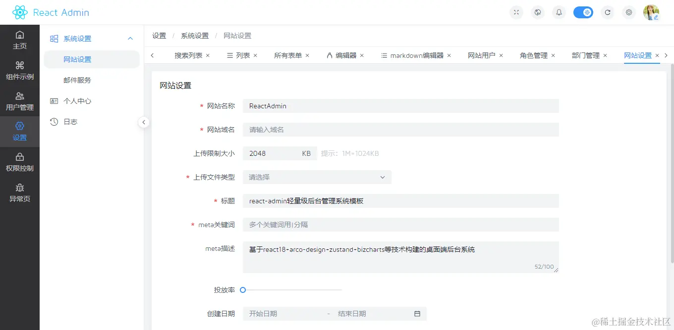Viewport: 674px width, 330px height.
Task: Click the 权限控制 lock icon
Action: point(20,162)
